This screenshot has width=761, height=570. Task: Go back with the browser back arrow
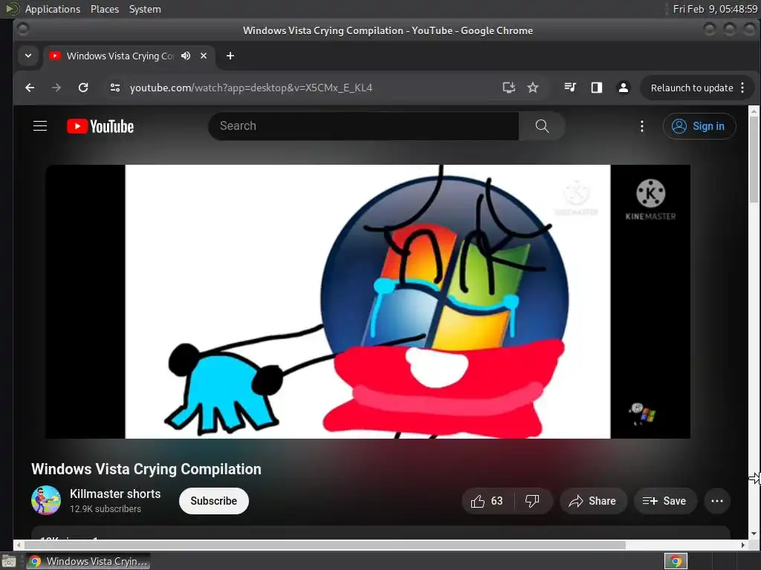tap(30, 88)
